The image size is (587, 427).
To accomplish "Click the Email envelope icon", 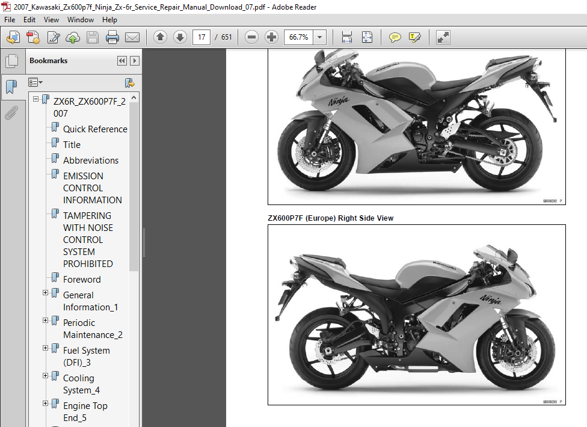I will [132, 37].
